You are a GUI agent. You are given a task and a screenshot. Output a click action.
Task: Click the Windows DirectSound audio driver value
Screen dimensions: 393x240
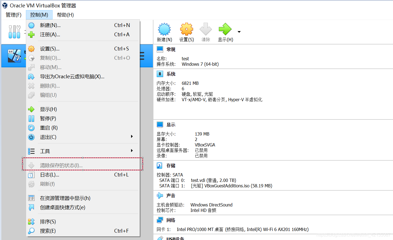(211, 205)
